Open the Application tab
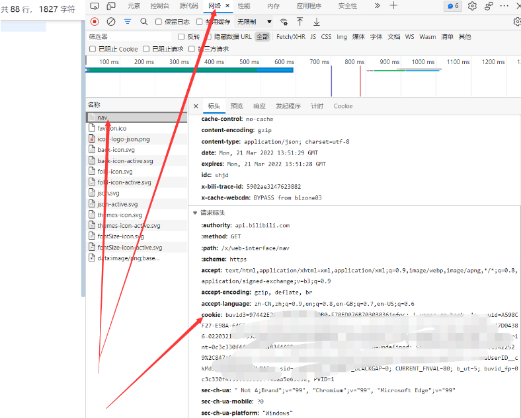The height and width of the screenshot is (418, 521). coord(309,6)
